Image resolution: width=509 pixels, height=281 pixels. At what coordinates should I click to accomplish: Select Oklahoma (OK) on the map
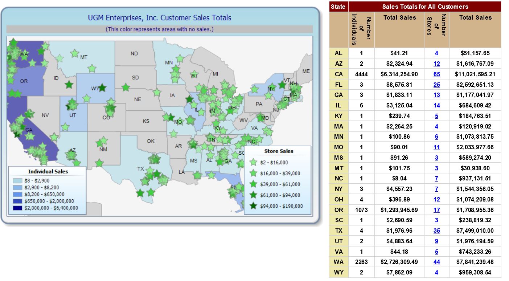[x=151, y=141]
